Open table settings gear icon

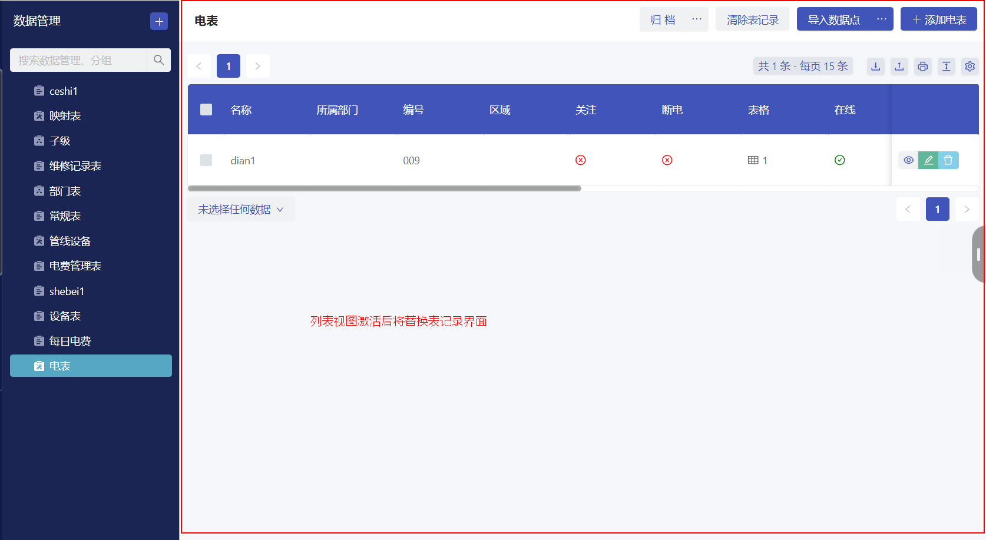(x=970, y=67)
